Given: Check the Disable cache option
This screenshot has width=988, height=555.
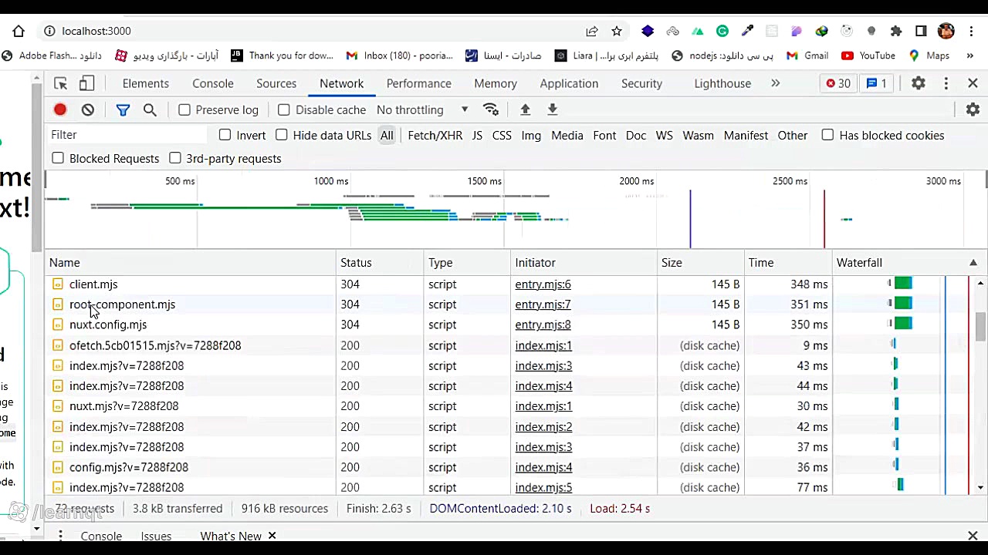Looking at the screenshot, I should [284, 109].
